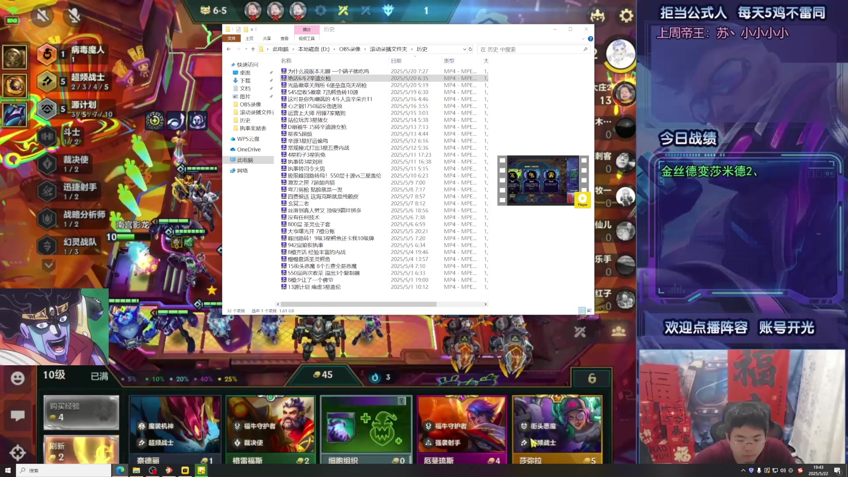
Task: Refresh the 历史 folder listing
Action: tap(470, 49)
